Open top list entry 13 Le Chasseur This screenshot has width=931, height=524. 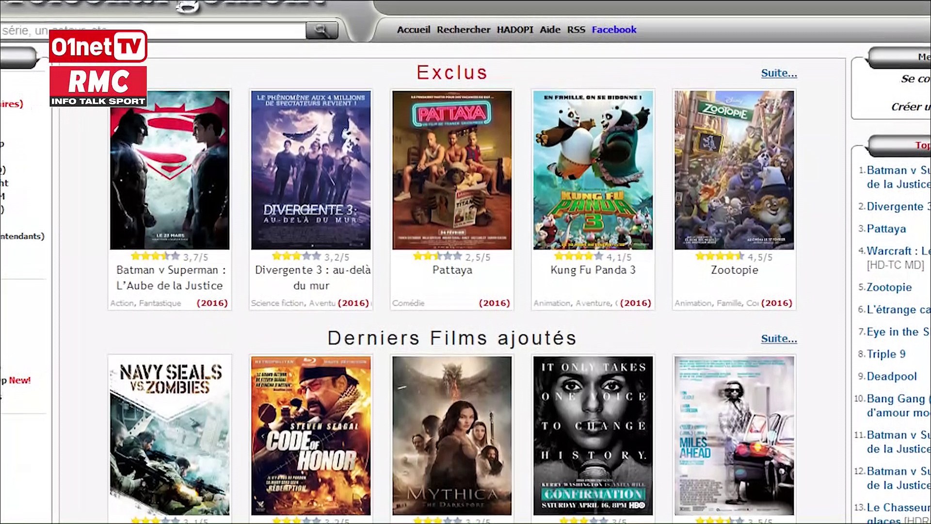pos(899,513)
